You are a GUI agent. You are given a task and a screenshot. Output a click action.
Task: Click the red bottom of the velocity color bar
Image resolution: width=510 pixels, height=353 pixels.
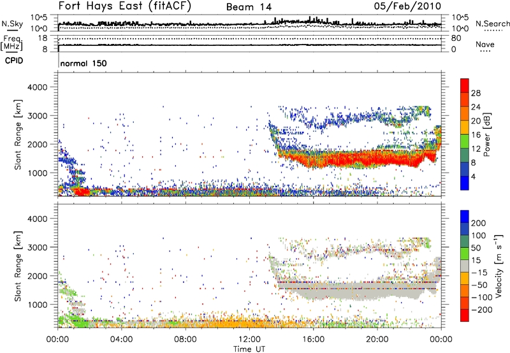(465, 315)
